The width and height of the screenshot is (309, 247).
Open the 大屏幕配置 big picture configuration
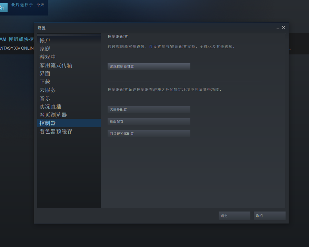pos(149,109)
